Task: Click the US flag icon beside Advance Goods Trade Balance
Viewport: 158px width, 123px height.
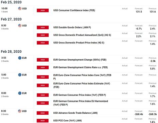Action: (x=20, y=111)
